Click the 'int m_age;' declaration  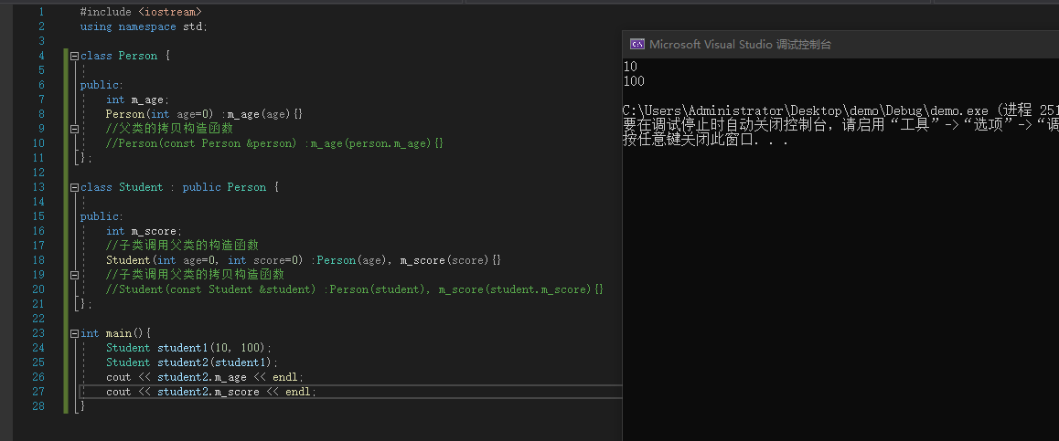click(137, 100)
